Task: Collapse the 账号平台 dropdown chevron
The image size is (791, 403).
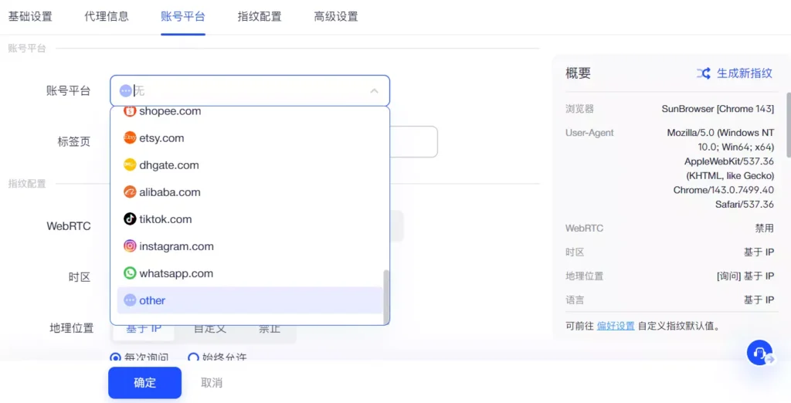Action: click(374, 91)
